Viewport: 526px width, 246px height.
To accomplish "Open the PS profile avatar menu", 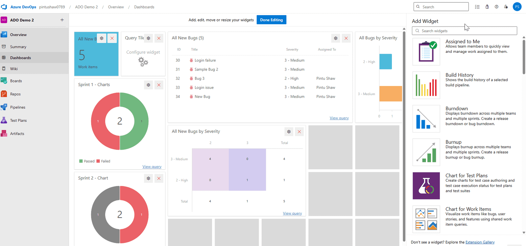I will pyautogui.click(x=517, y=7).
